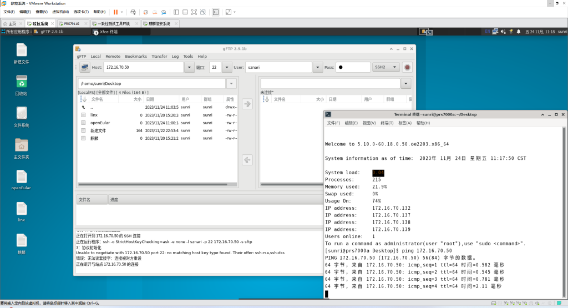Click the gFTP connect computer icon
This screenshot has width=568, height=308.
click(84, 67)
